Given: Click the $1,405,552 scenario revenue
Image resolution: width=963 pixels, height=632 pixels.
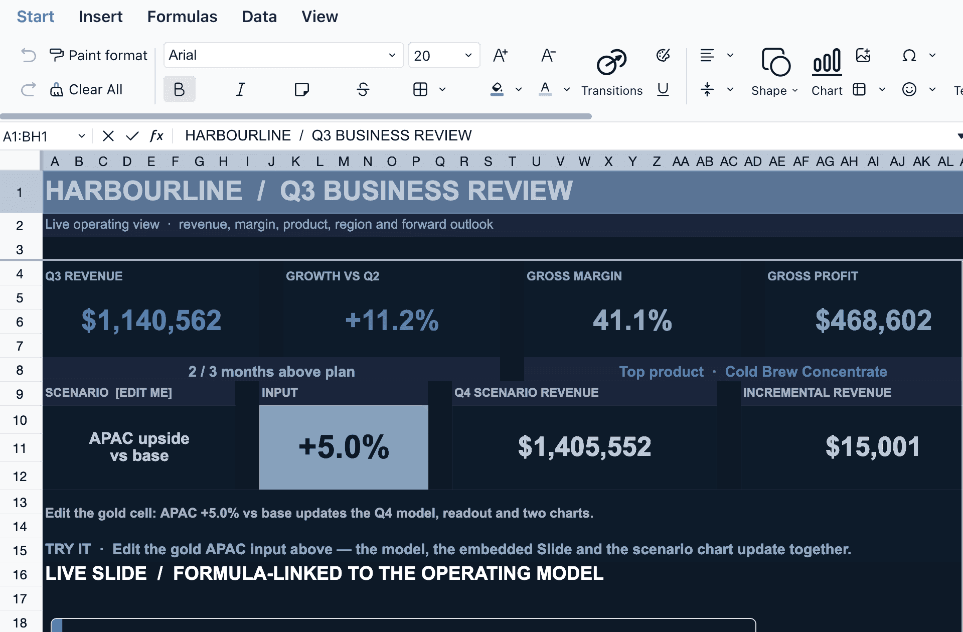Looking at the screenshot, I should coord(584,446).
